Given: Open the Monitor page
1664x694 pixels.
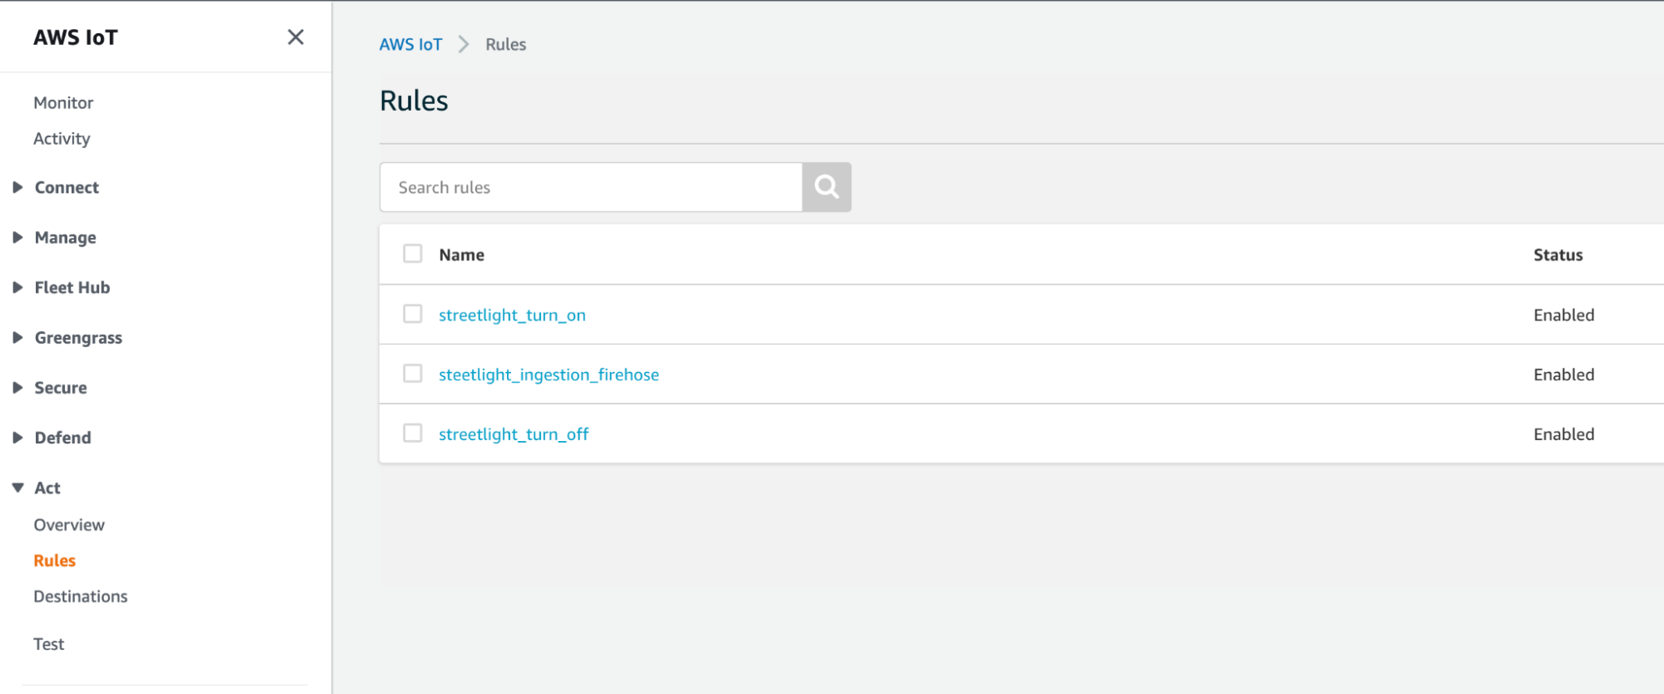Looking at the screenshot, I should 63,103.
